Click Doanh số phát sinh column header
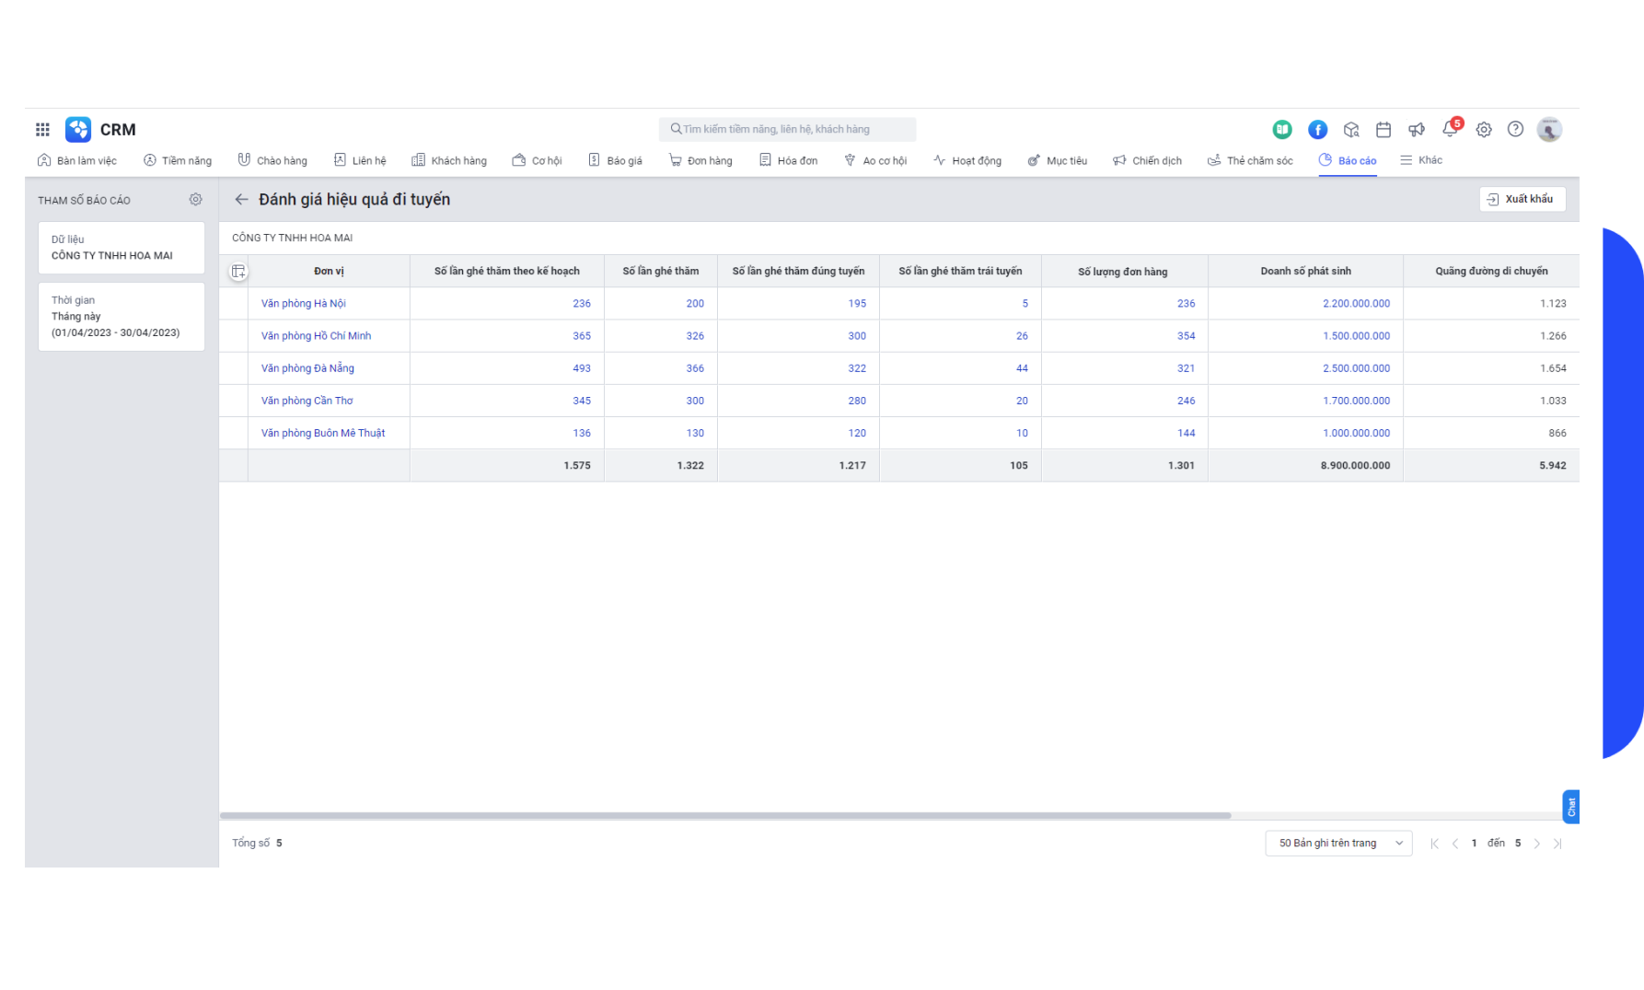Image resolution: width=1644 pixels, height=990 pixels. (x=1305, y=272)
